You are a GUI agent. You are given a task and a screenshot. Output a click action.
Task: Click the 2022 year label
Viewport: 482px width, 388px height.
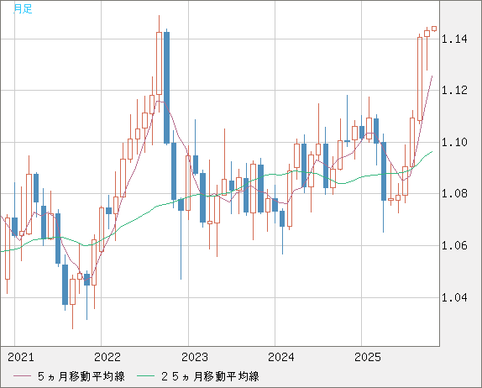[107, 357]
